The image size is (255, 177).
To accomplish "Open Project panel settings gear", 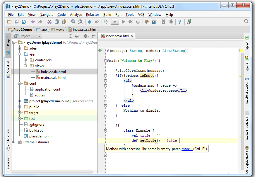I will 85,36.
